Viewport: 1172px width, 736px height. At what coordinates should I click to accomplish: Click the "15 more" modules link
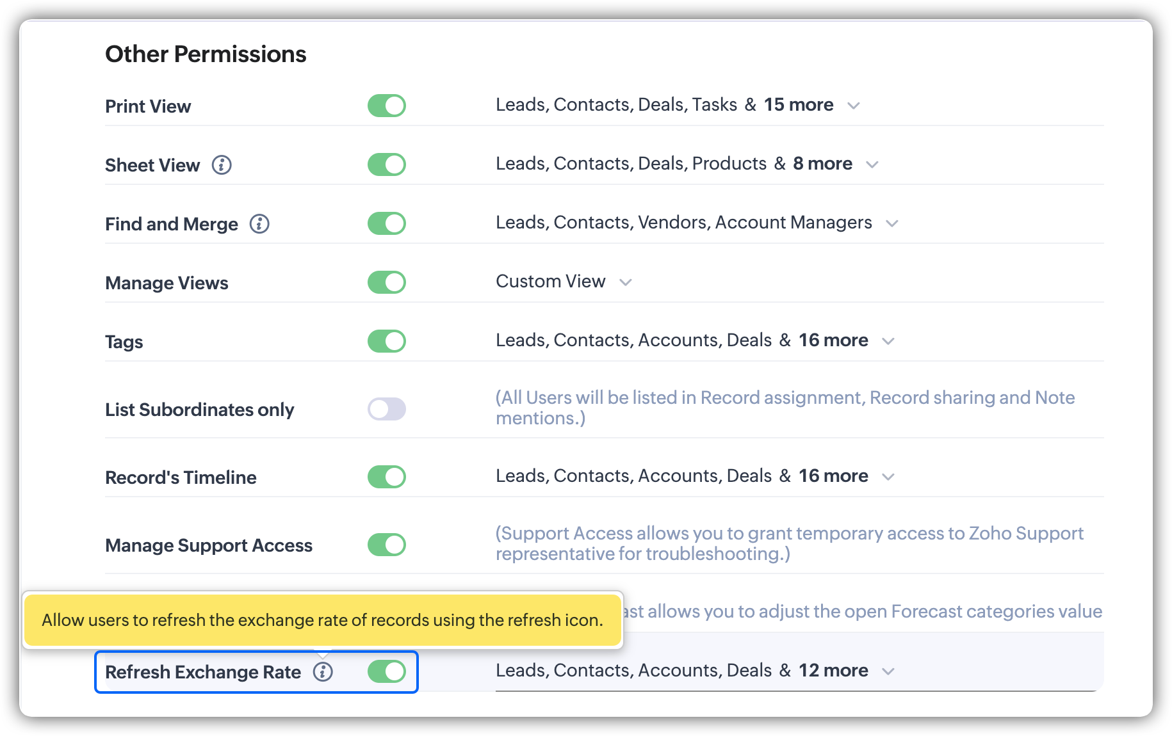[x=798, y=105]
